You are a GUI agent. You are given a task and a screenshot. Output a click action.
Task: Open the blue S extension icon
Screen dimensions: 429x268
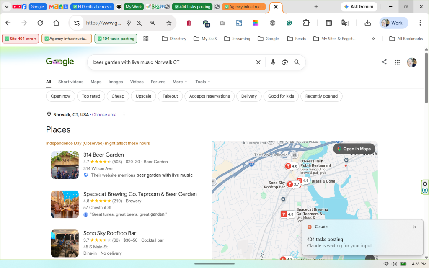(x=239, y=23)
